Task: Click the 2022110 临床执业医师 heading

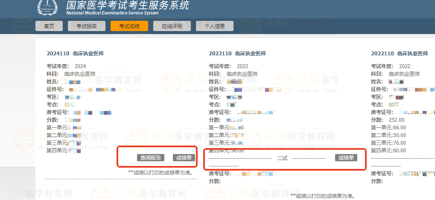Action: (x=399, y=54)
